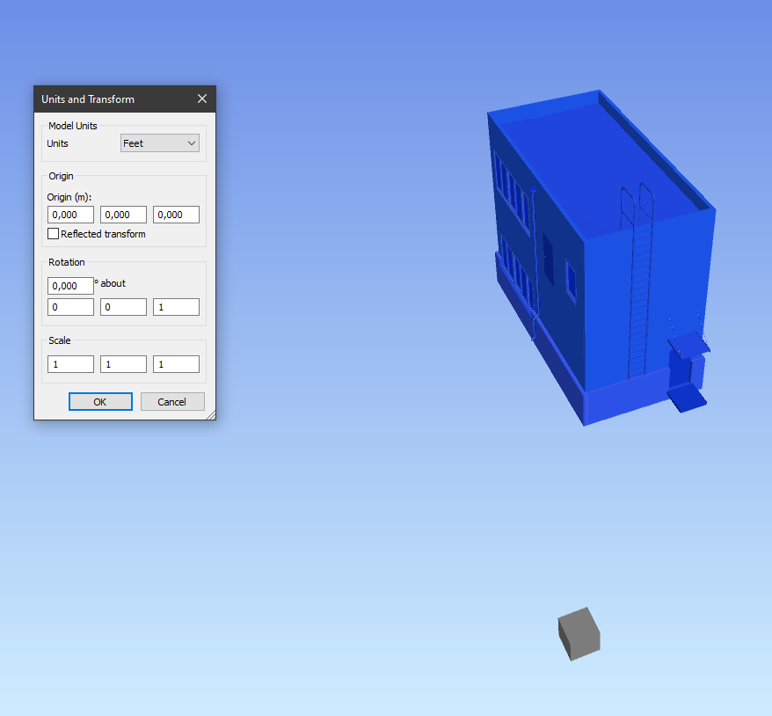Screen dimensions: 772x716
Task: Click the first Origin coordinate field
Action: point(70,215)
